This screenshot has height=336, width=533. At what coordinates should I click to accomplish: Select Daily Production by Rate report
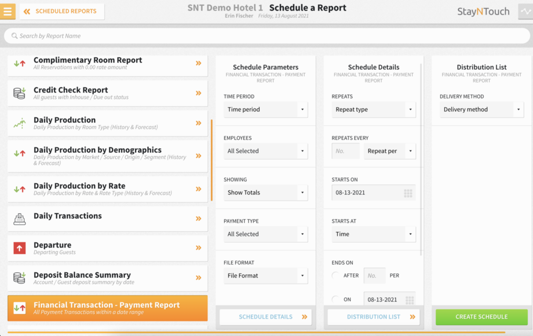point(107,189)
